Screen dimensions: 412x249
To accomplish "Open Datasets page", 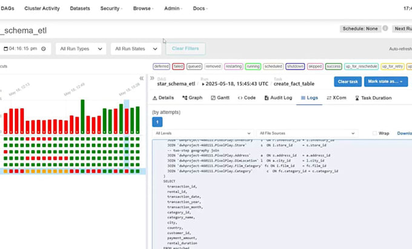I will click(80, 8).
